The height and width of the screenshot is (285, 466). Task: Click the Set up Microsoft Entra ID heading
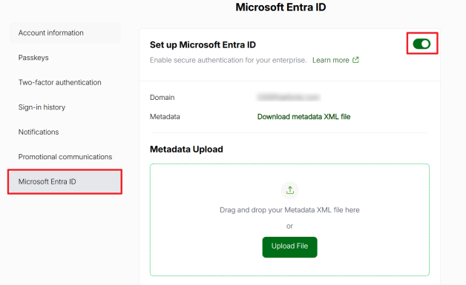click(x=203, y=44)
